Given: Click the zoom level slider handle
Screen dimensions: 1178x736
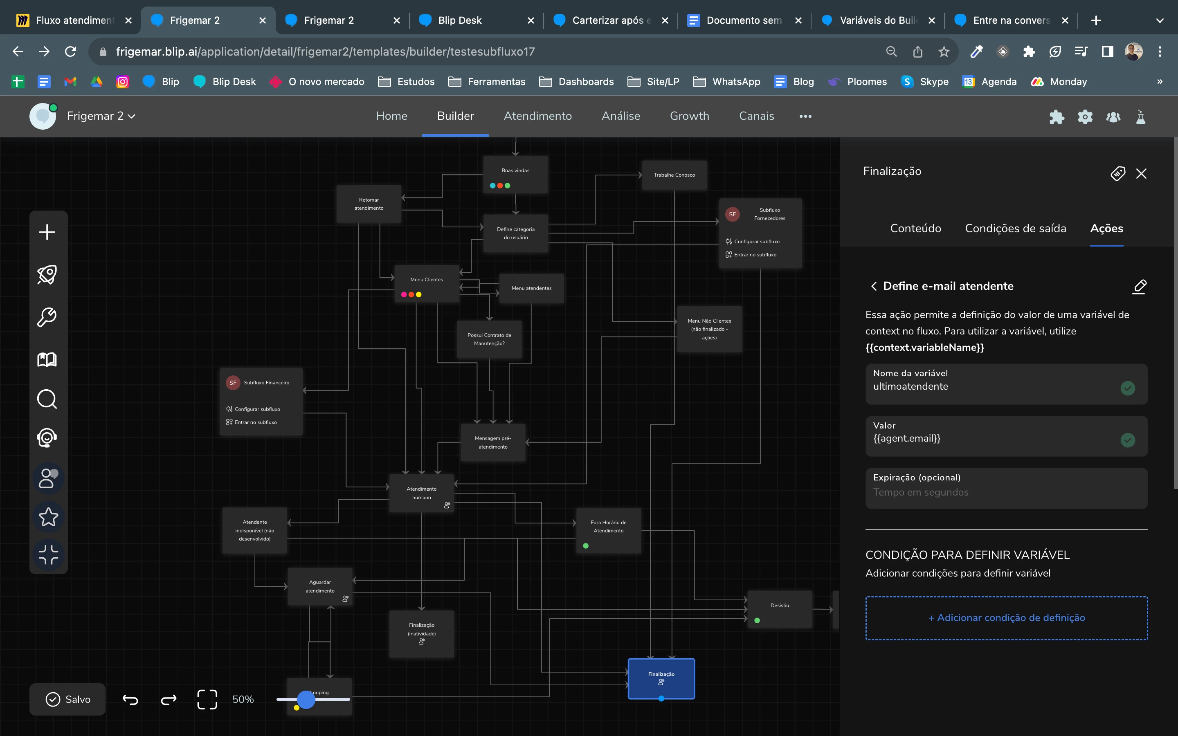Looking at the screenshot, I should click(306, 700).
